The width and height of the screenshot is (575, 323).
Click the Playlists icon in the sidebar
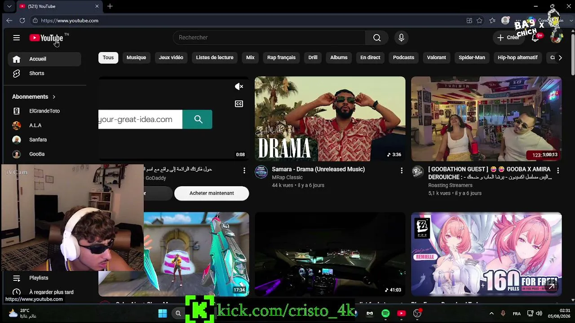[x=17, y=278]
